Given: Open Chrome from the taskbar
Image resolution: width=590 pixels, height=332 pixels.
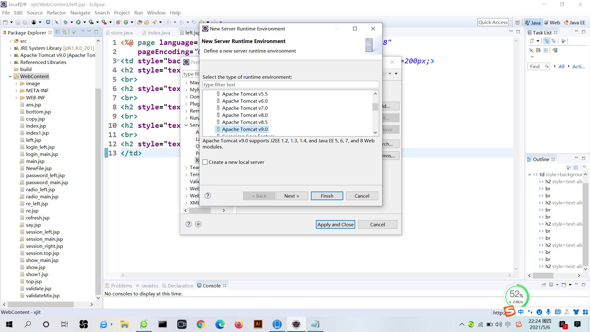Looking at the screenshot, I should (201, 324).
